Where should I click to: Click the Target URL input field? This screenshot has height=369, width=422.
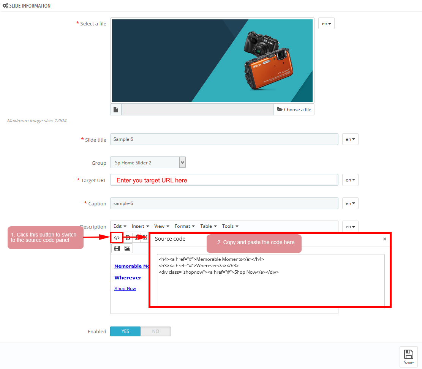click(x=224, y=180)
